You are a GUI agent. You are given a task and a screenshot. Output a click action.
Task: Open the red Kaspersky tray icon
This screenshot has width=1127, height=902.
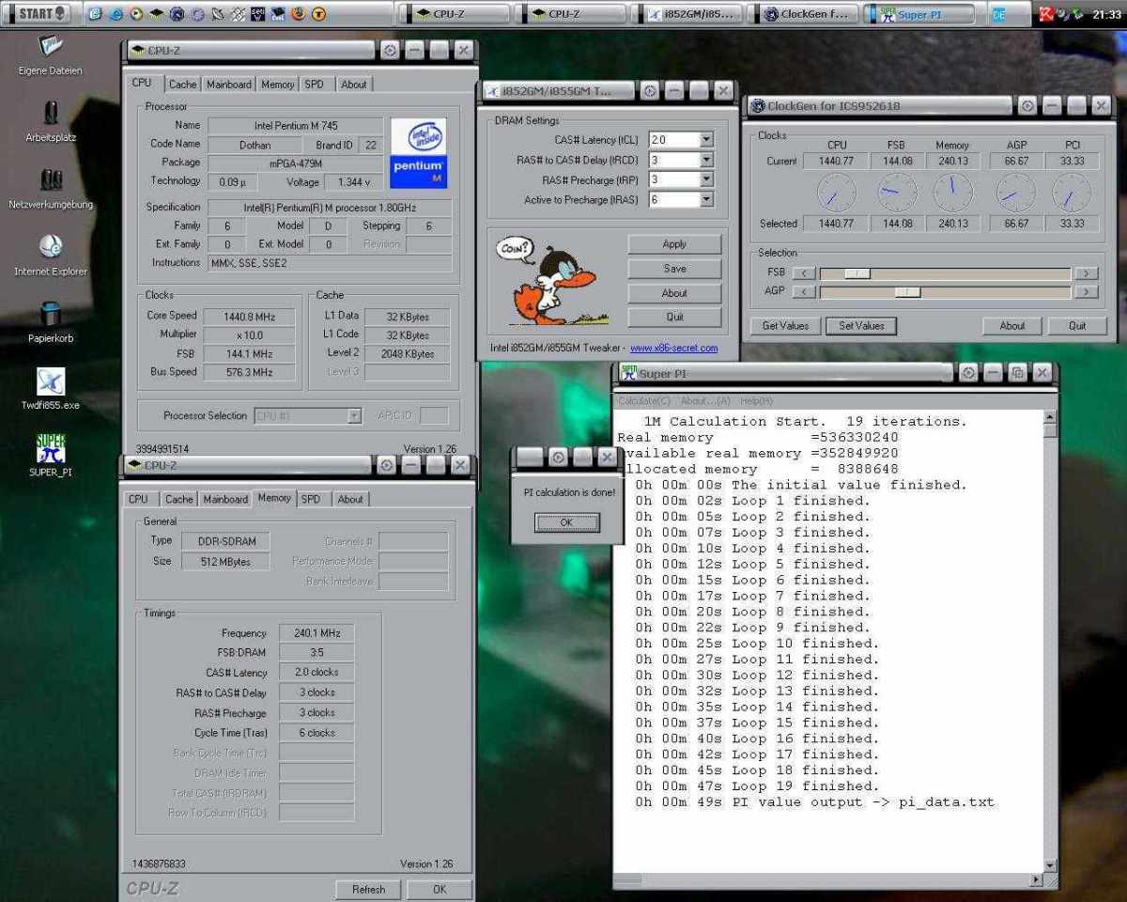pyautogui.click(x=1046, y=14)
